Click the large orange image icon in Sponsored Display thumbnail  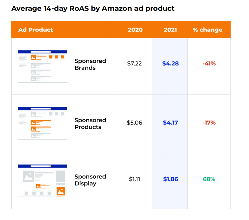click(61, 191)
